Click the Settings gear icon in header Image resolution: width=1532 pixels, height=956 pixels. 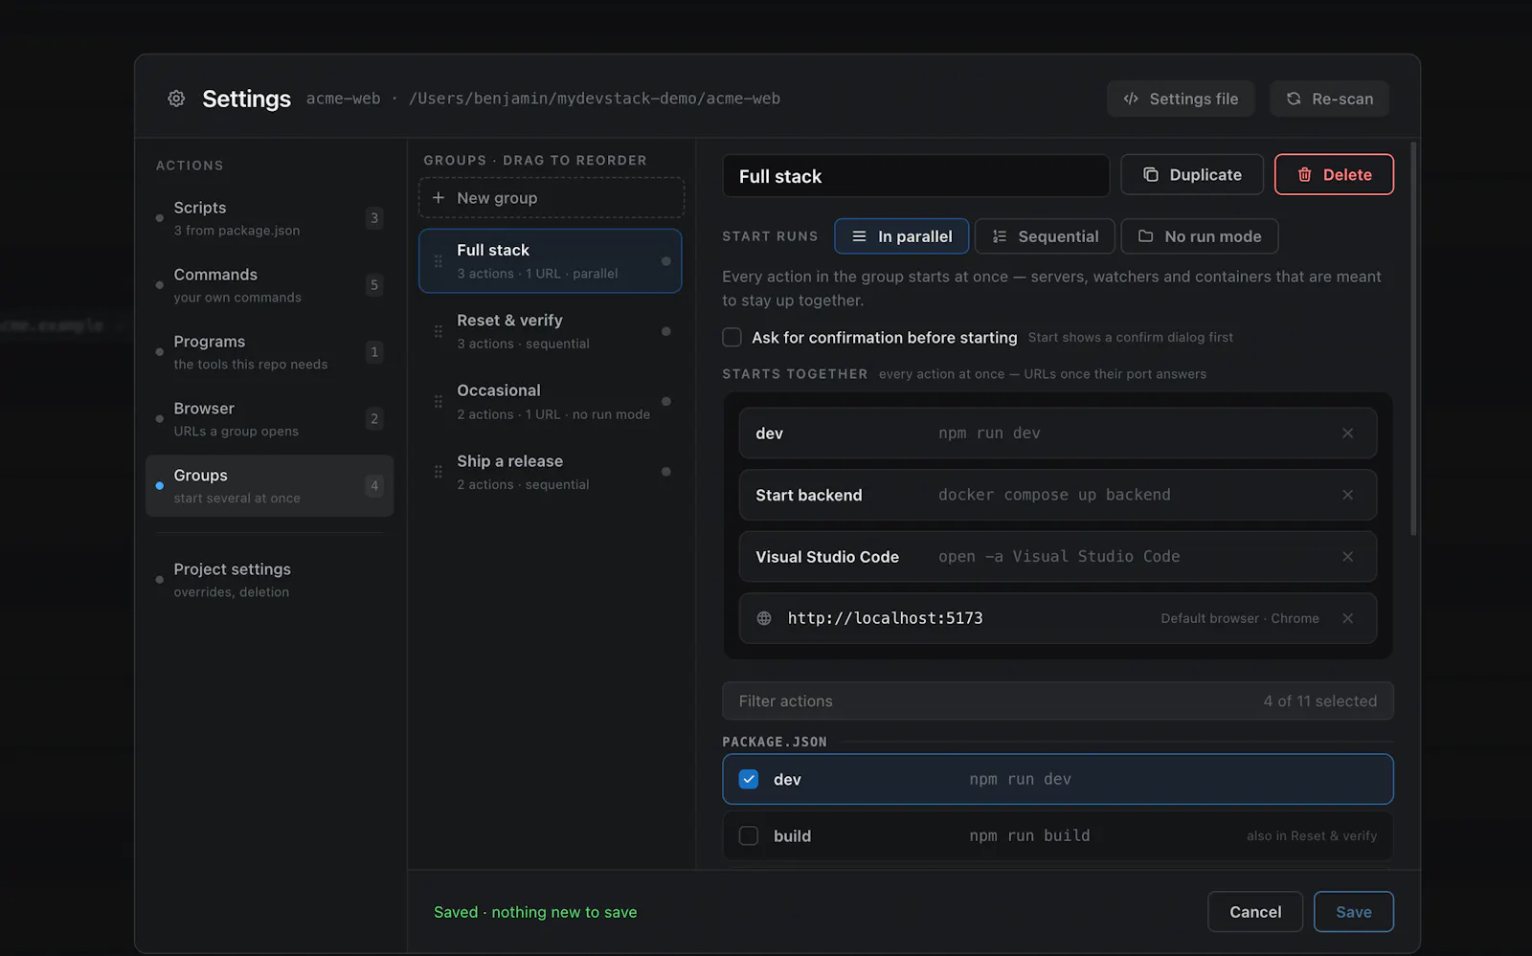176,99
